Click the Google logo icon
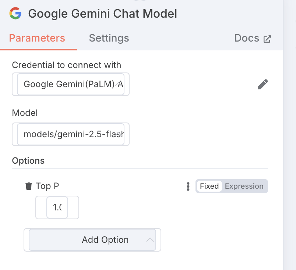Image resolution: width=296 pixels, height=270 pixels. tap(15, 14)
